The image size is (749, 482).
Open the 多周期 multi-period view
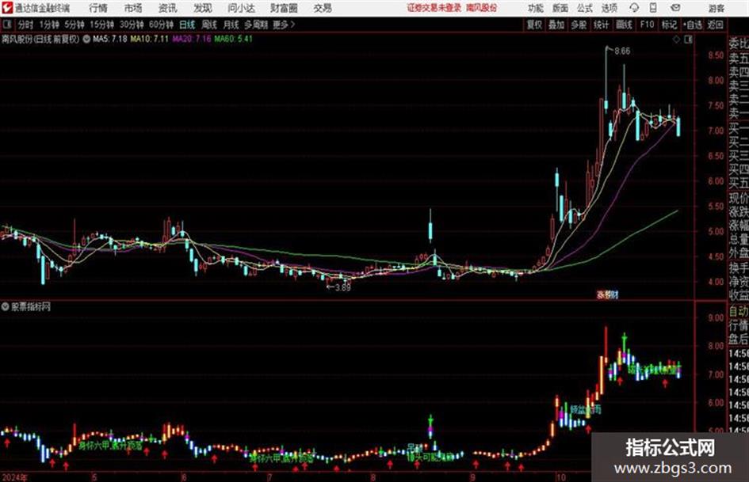256,25
